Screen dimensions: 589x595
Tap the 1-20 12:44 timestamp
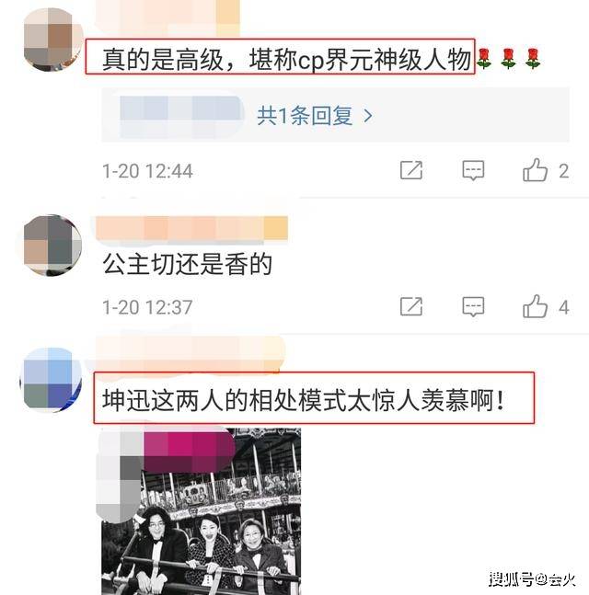click(x=148, y=171)
